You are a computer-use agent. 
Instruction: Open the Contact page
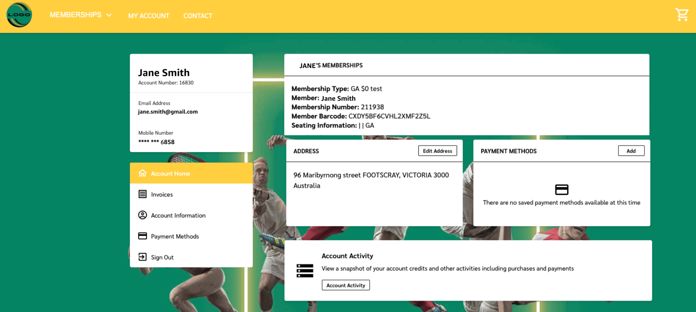(198, 16)
